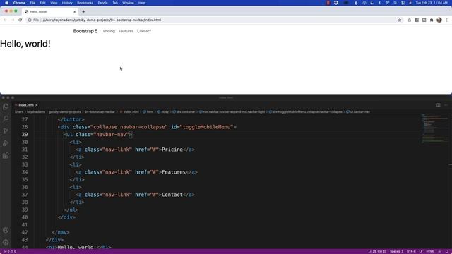Open the People menu
452x254 pixels.
pos(102,3)
